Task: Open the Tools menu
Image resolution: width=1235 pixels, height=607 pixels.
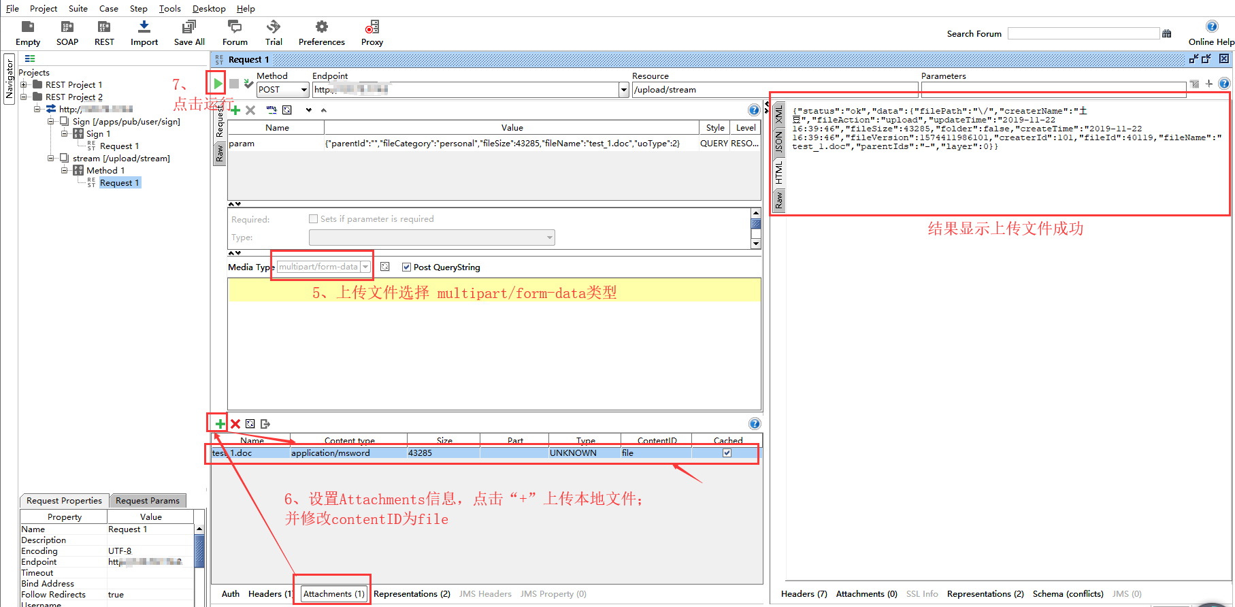Action: click(x=169, y=9)
